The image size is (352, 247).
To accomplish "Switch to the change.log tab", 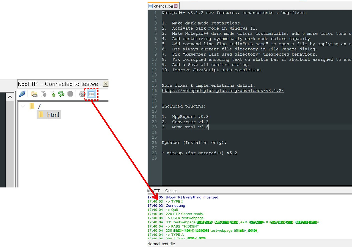I will pos(163,6).
